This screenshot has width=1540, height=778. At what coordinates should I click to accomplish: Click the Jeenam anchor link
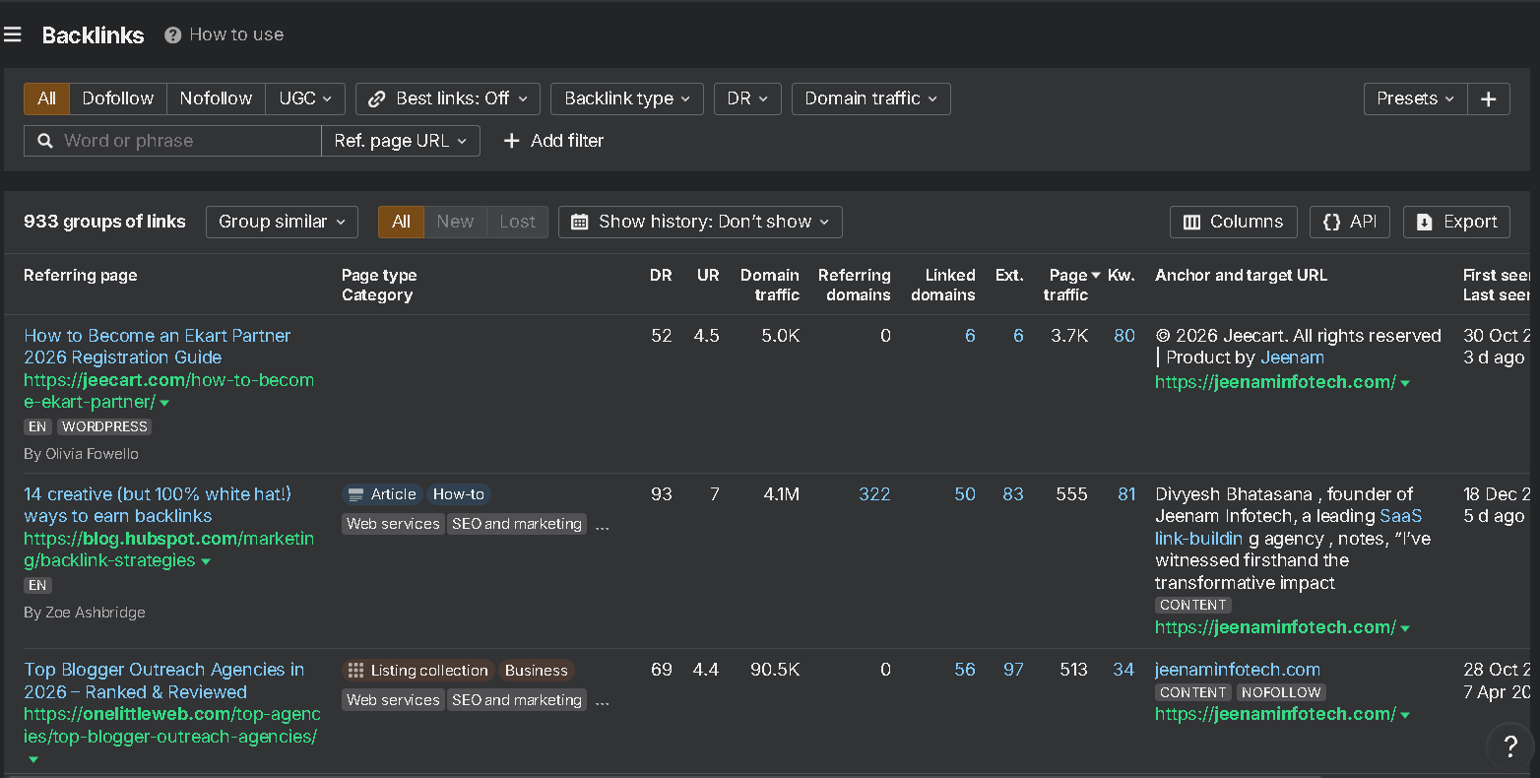pos(1292,357)
